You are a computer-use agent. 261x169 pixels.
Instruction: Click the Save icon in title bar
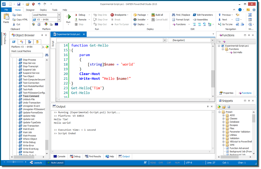pos(19,4)
